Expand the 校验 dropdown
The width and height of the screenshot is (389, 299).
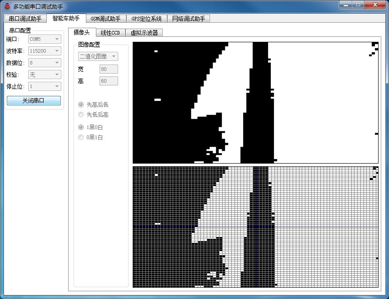(45, 75)
